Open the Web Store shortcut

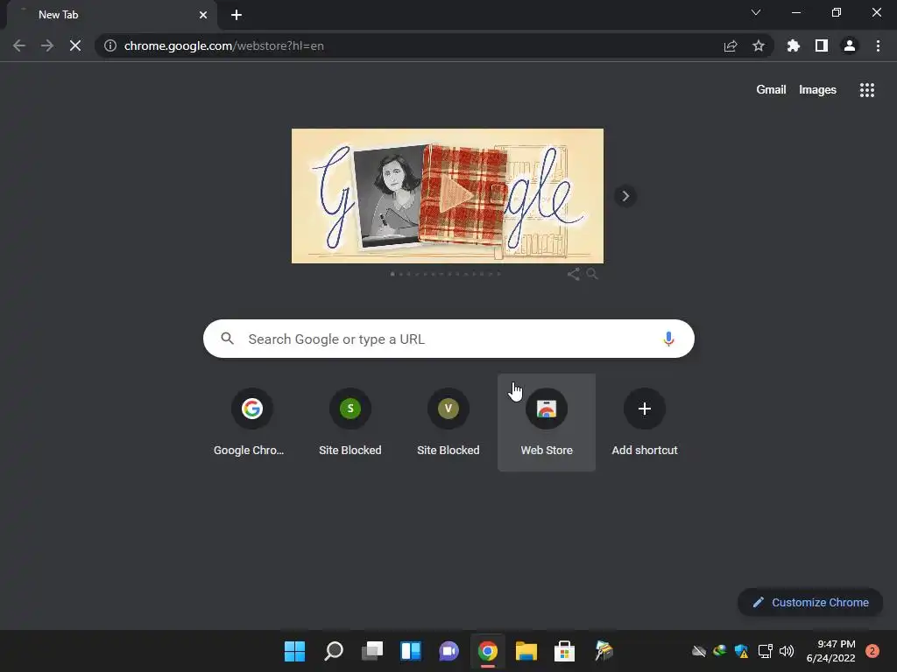click(x=547, y=422)
